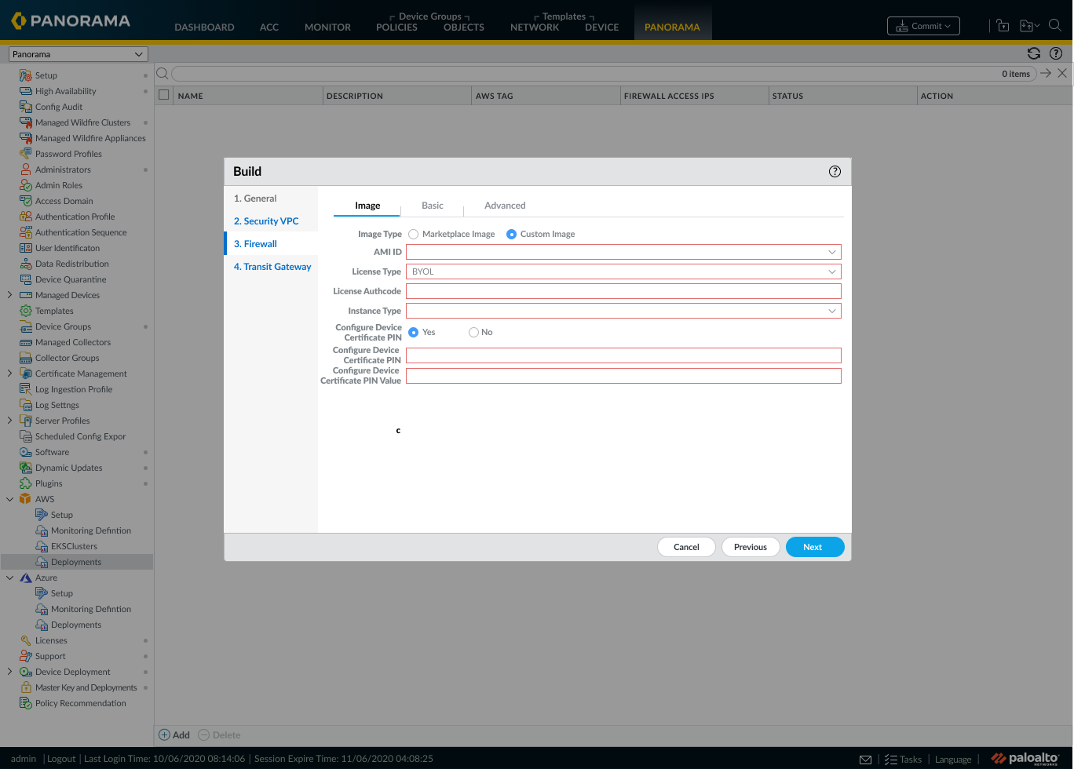Collapse the AWS tree node
The height and width of the screenshot is (769, 1074).
(x=9, y=499)
